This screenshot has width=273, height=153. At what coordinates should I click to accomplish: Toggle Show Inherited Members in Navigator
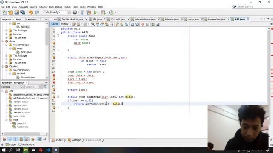click(x=4, y=139)
